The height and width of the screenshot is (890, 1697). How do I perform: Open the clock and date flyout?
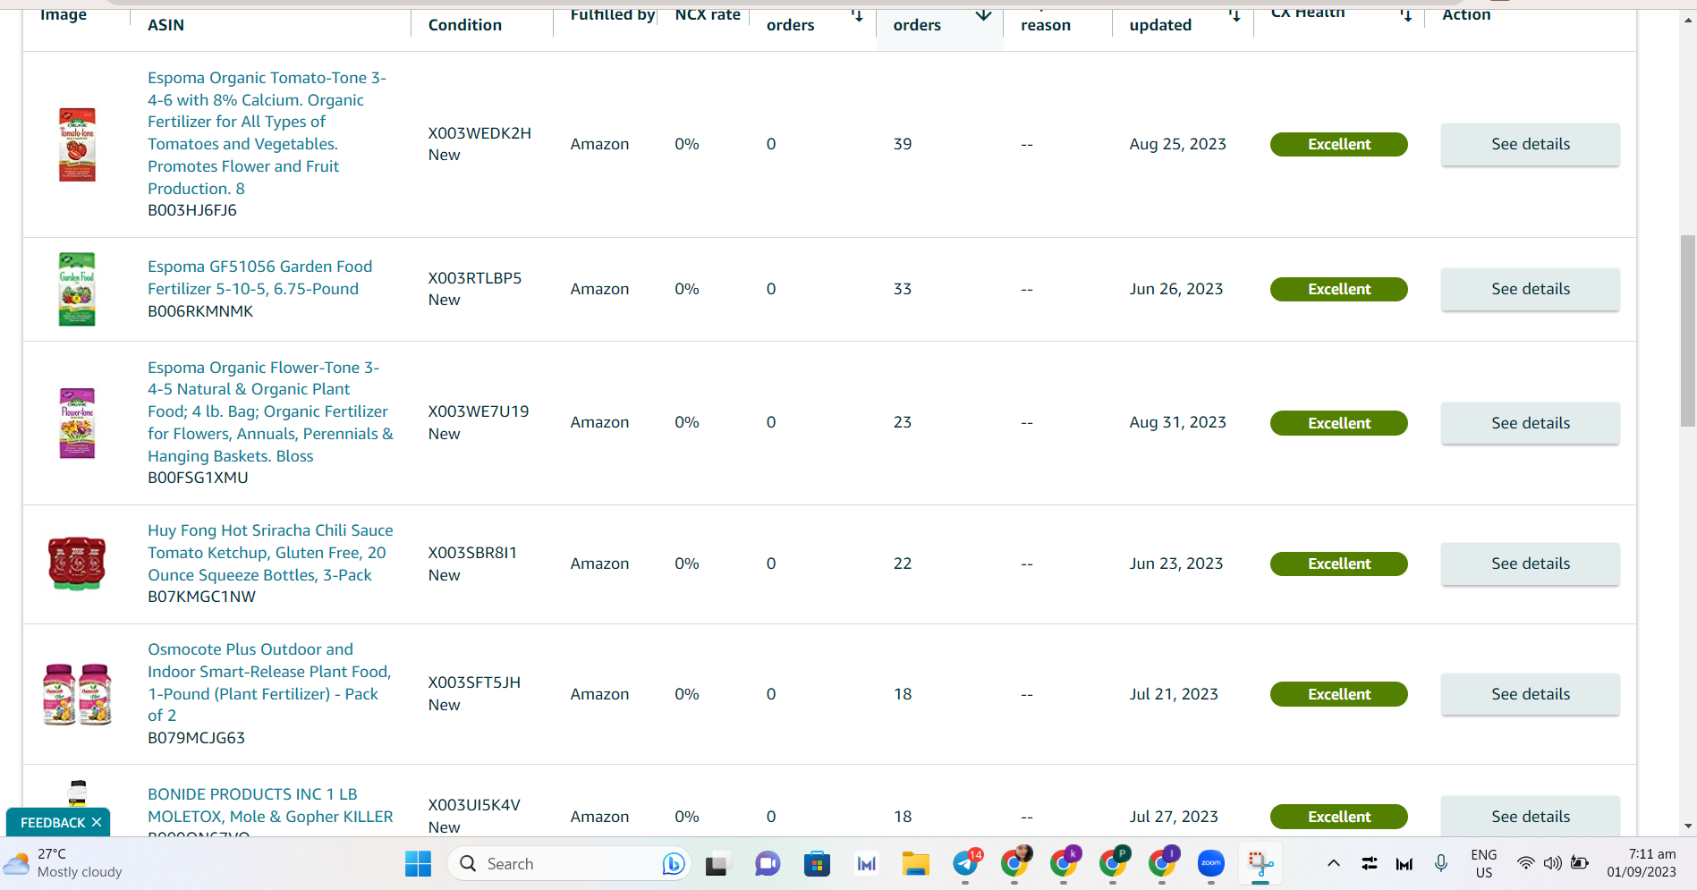click(1642, 863)
